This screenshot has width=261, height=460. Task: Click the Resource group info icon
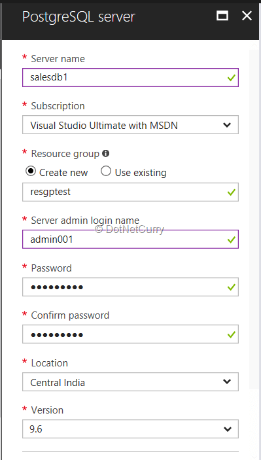(105, 153)
